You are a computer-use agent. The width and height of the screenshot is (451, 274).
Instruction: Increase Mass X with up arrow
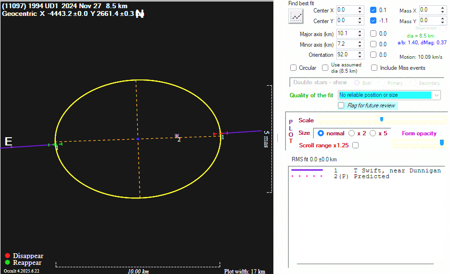pos(443,8)
